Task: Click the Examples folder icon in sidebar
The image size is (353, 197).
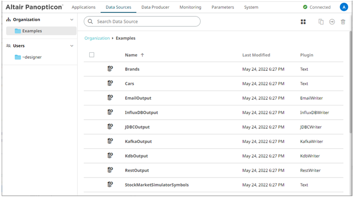Action: (x=18, y=31)
